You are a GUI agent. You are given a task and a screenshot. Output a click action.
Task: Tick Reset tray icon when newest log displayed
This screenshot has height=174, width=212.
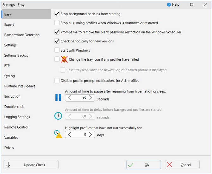coord(62,70)
